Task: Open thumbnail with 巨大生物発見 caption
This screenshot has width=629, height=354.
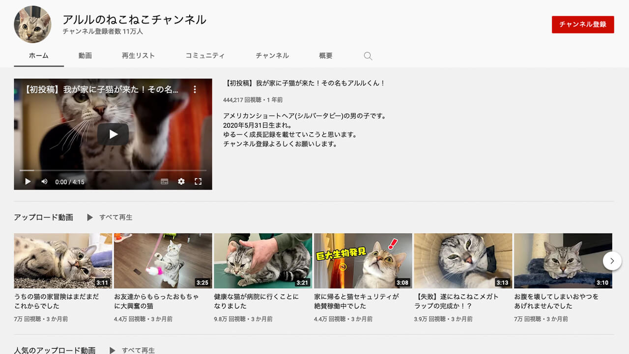Action: 363,261
